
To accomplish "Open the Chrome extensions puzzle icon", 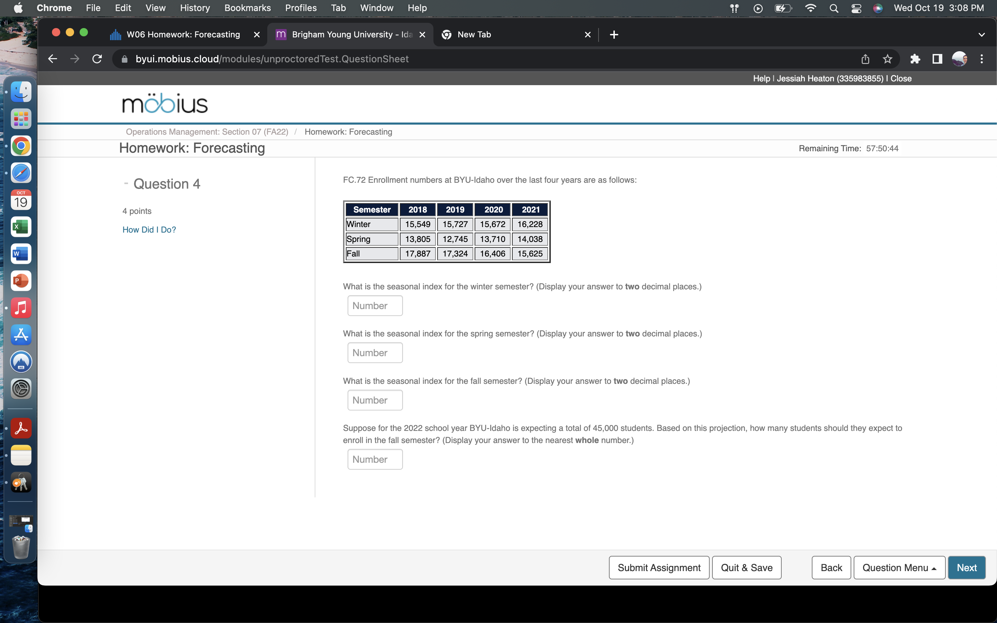I will pyautogui.click(x=915, y=59).
